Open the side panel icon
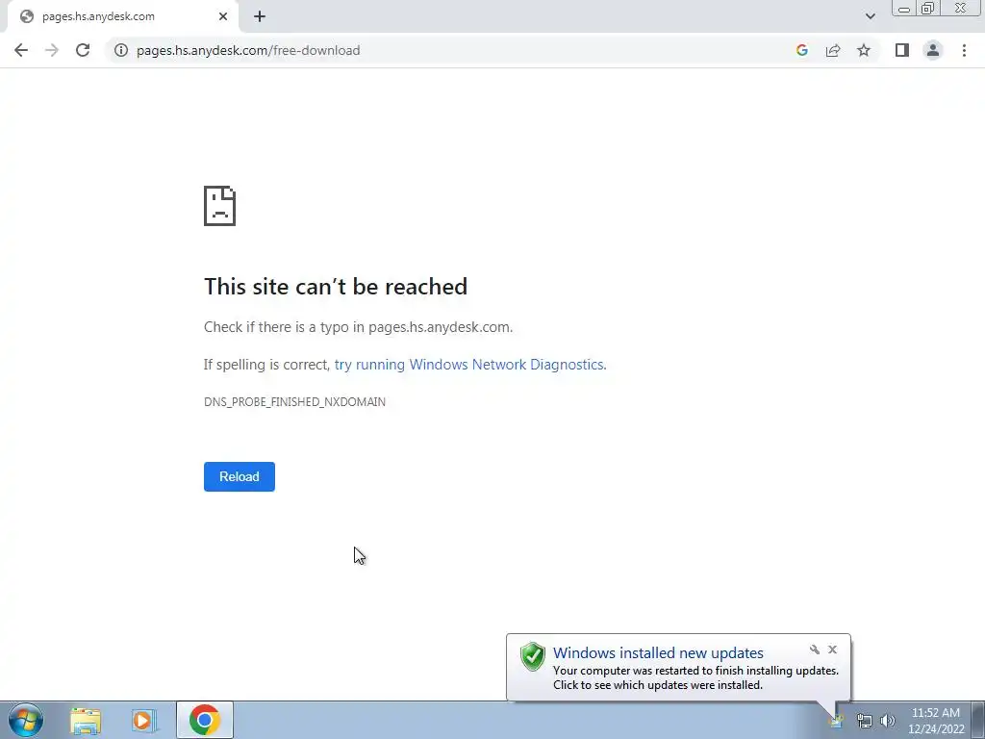The width and height of the screenshot is (985, 739). coord(902,50)
